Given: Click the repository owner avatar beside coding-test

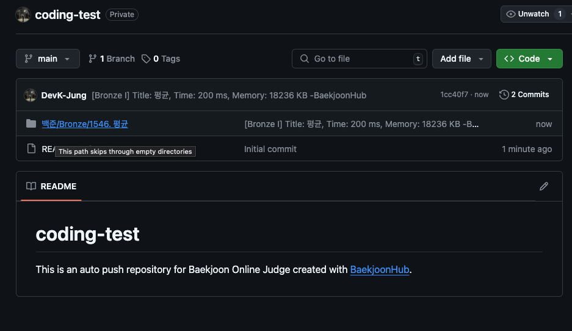Looking at the screenshot, I should point(23,15).
